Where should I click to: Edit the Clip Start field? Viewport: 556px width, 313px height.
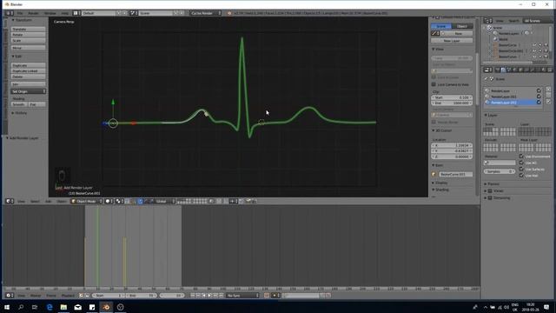point(452,97)
